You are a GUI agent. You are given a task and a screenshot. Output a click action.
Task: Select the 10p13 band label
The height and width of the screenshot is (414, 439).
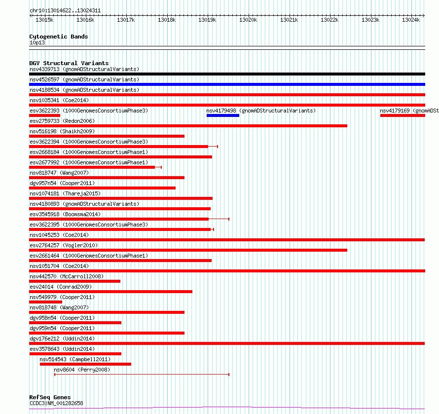[x=37, y=42]
